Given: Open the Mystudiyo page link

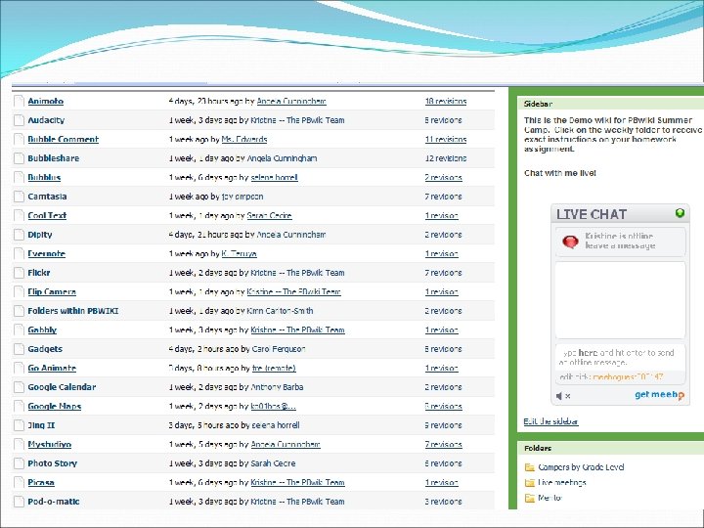Looking at the screenshot, I should click(50, 445).
